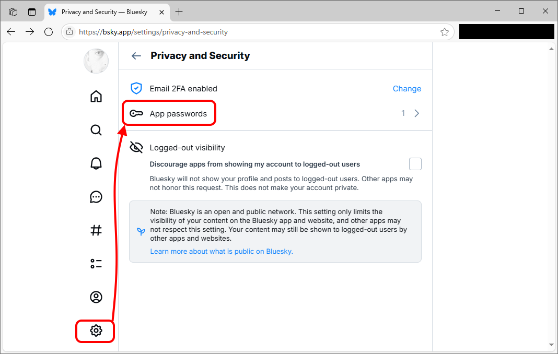The width and height of the screenshot is (558, 354).
Task: Open Lists icon in sidebar
Action: tap(96, 264)
